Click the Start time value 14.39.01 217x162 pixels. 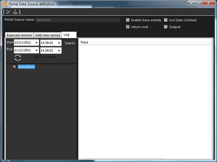[x=47, y=43]
